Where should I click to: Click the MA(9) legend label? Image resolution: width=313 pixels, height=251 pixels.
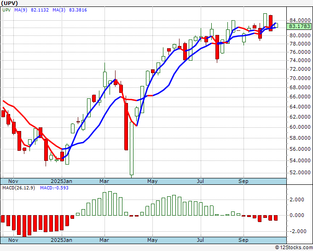[x=21, y=10]
